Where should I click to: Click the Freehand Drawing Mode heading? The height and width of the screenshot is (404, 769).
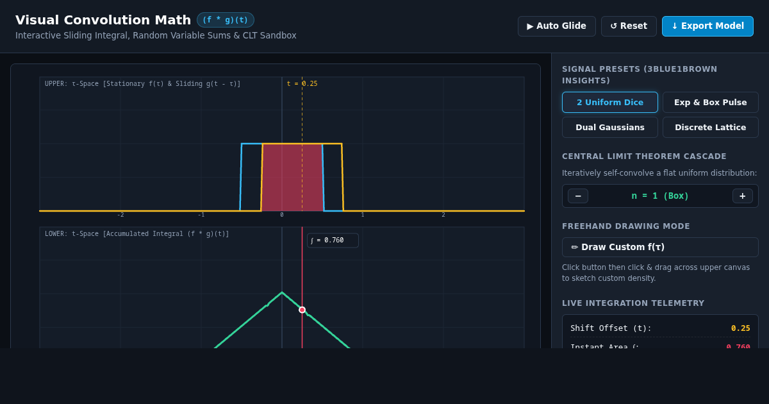click(626, 226)
